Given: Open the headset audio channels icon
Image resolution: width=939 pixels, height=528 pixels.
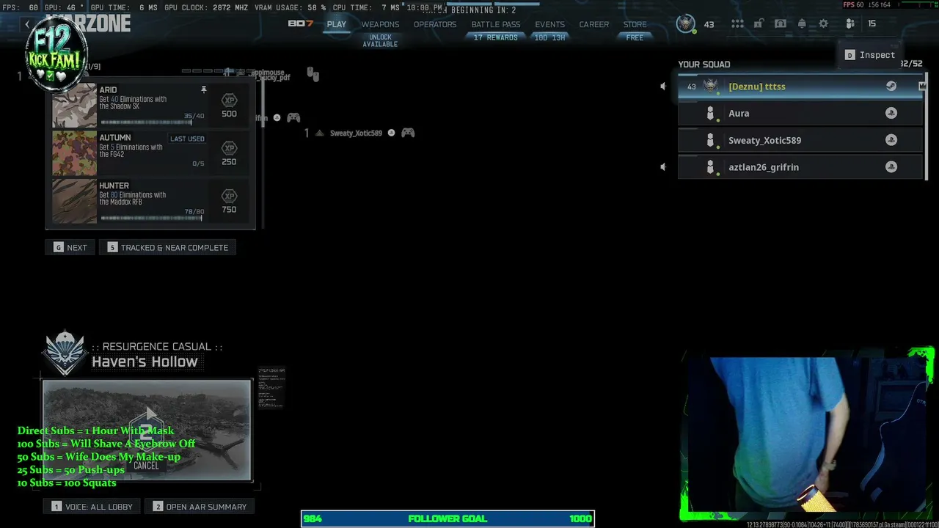Looking at the screenshot, I should 781,24.
